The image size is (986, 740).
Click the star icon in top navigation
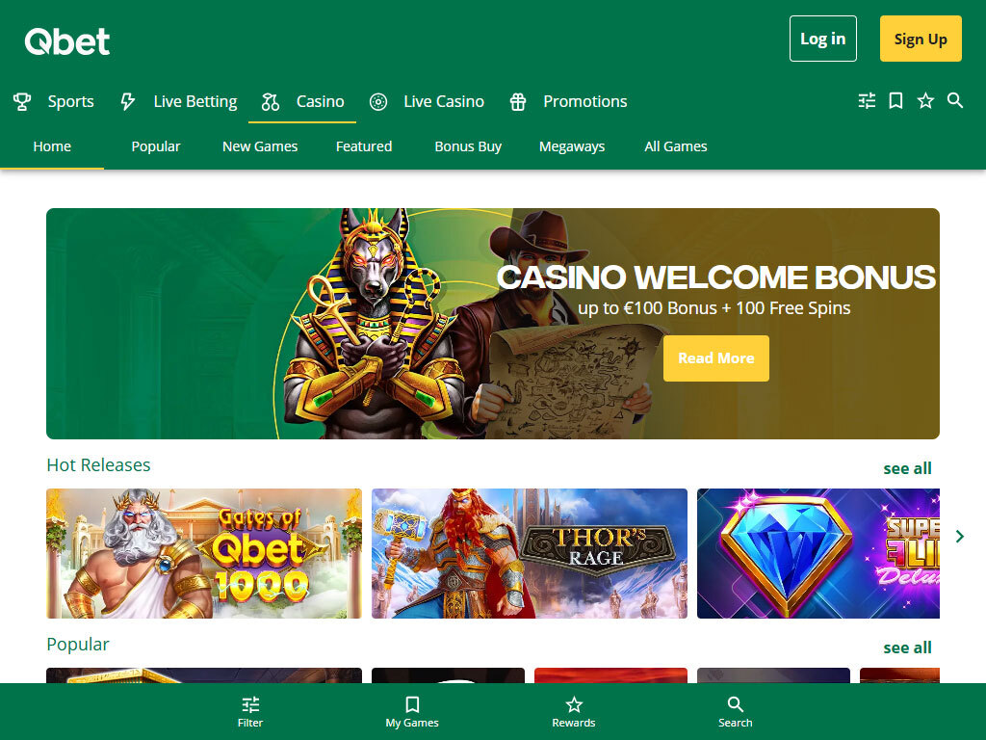click(925, 100)
